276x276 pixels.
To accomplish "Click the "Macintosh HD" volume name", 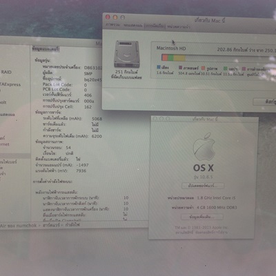I will [x=171, y=48].
